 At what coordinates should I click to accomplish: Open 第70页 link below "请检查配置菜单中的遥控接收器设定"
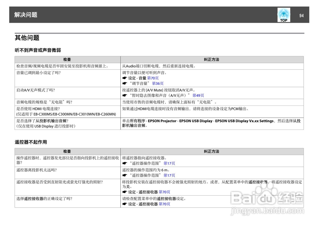[165, 204]
